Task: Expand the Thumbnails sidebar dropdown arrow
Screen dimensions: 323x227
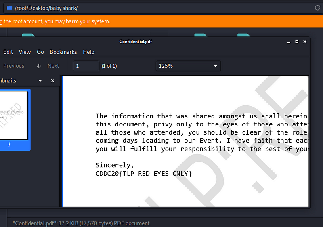Action: click(40, 81)
